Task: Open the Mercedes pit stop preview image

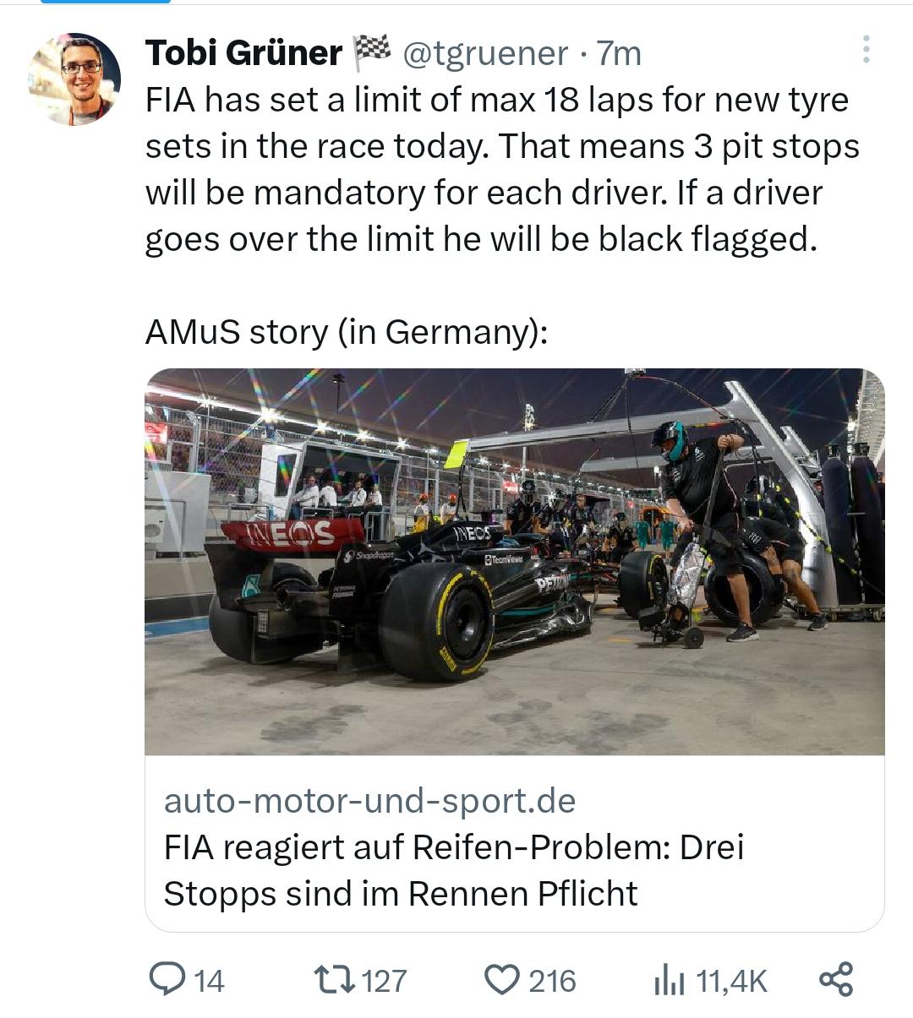Action: tap(515, 562)
